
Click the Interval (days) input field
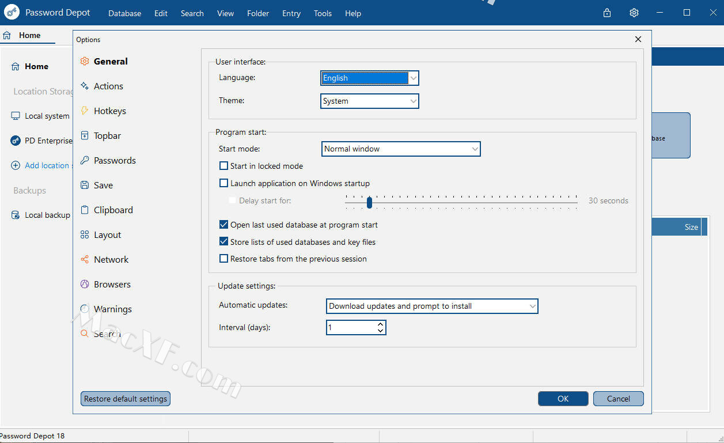click(351, 327)
